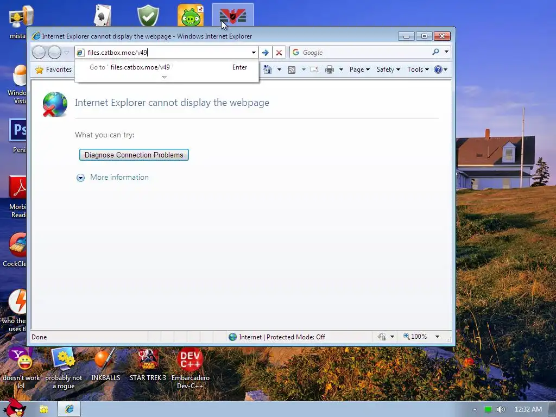This screenshot has height=417, width=556.
Task: Select 'Go to files.catbox.moe/v49' suggestion
Action: (167, 67)
